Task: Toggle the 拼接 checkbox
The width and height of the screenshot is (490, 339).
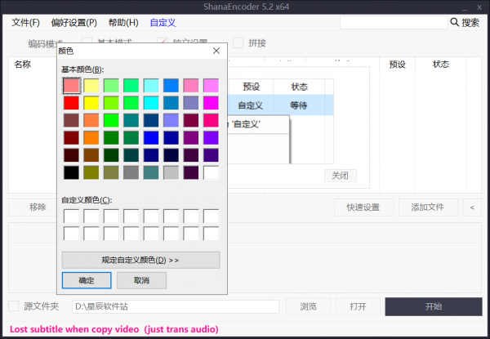Action: tap(238, 42)
